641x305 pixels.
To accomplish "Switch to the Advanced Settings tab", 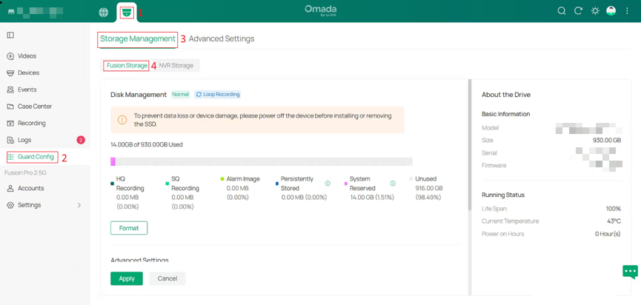I will (x=222, y=38).
